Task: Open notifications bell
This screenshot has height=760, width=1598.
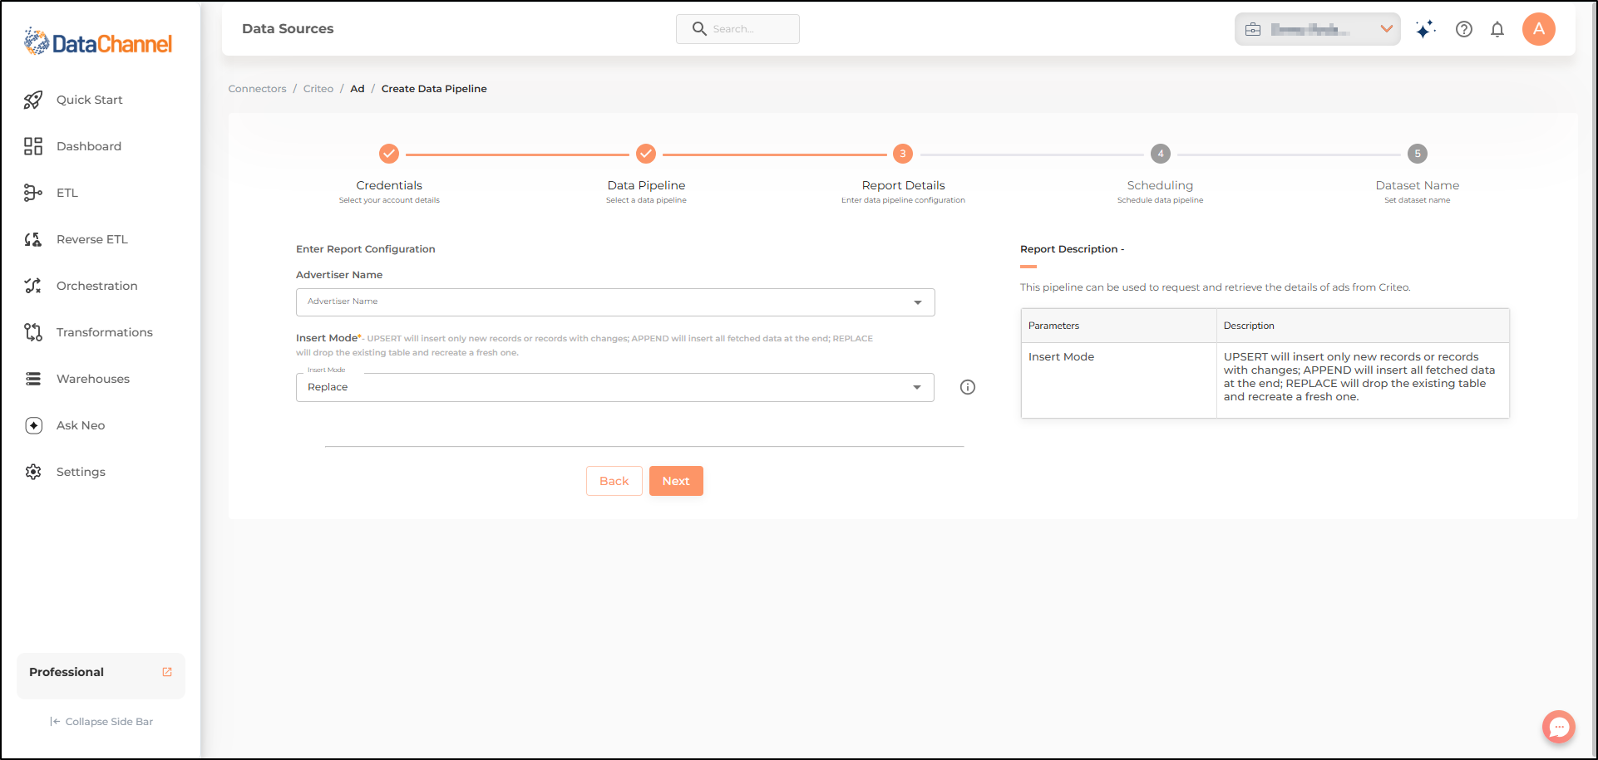Action: click(x=1497, y=29)
